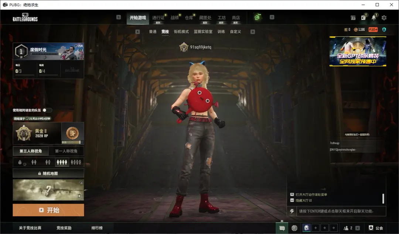Image resolution: width=399 pixels, height=234 pixels.
Task: Click the arrow icon on map preview
Action: 79,196
